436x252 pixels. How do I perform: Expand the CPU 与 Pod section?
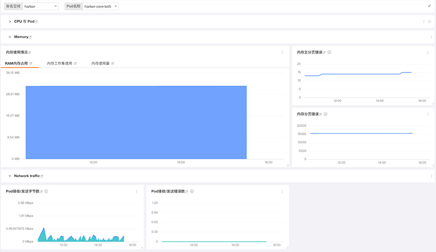point(10,21)
